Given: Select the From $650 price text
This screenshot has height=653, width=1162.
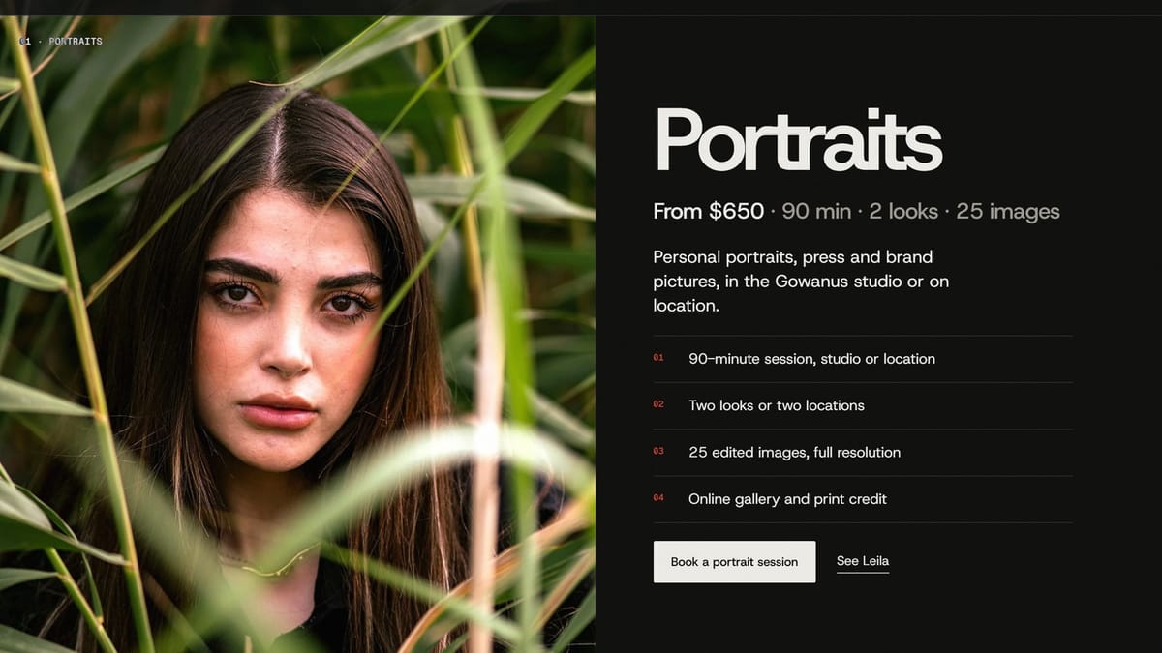Looking at the screenshot, I should [x=709, y=211].
